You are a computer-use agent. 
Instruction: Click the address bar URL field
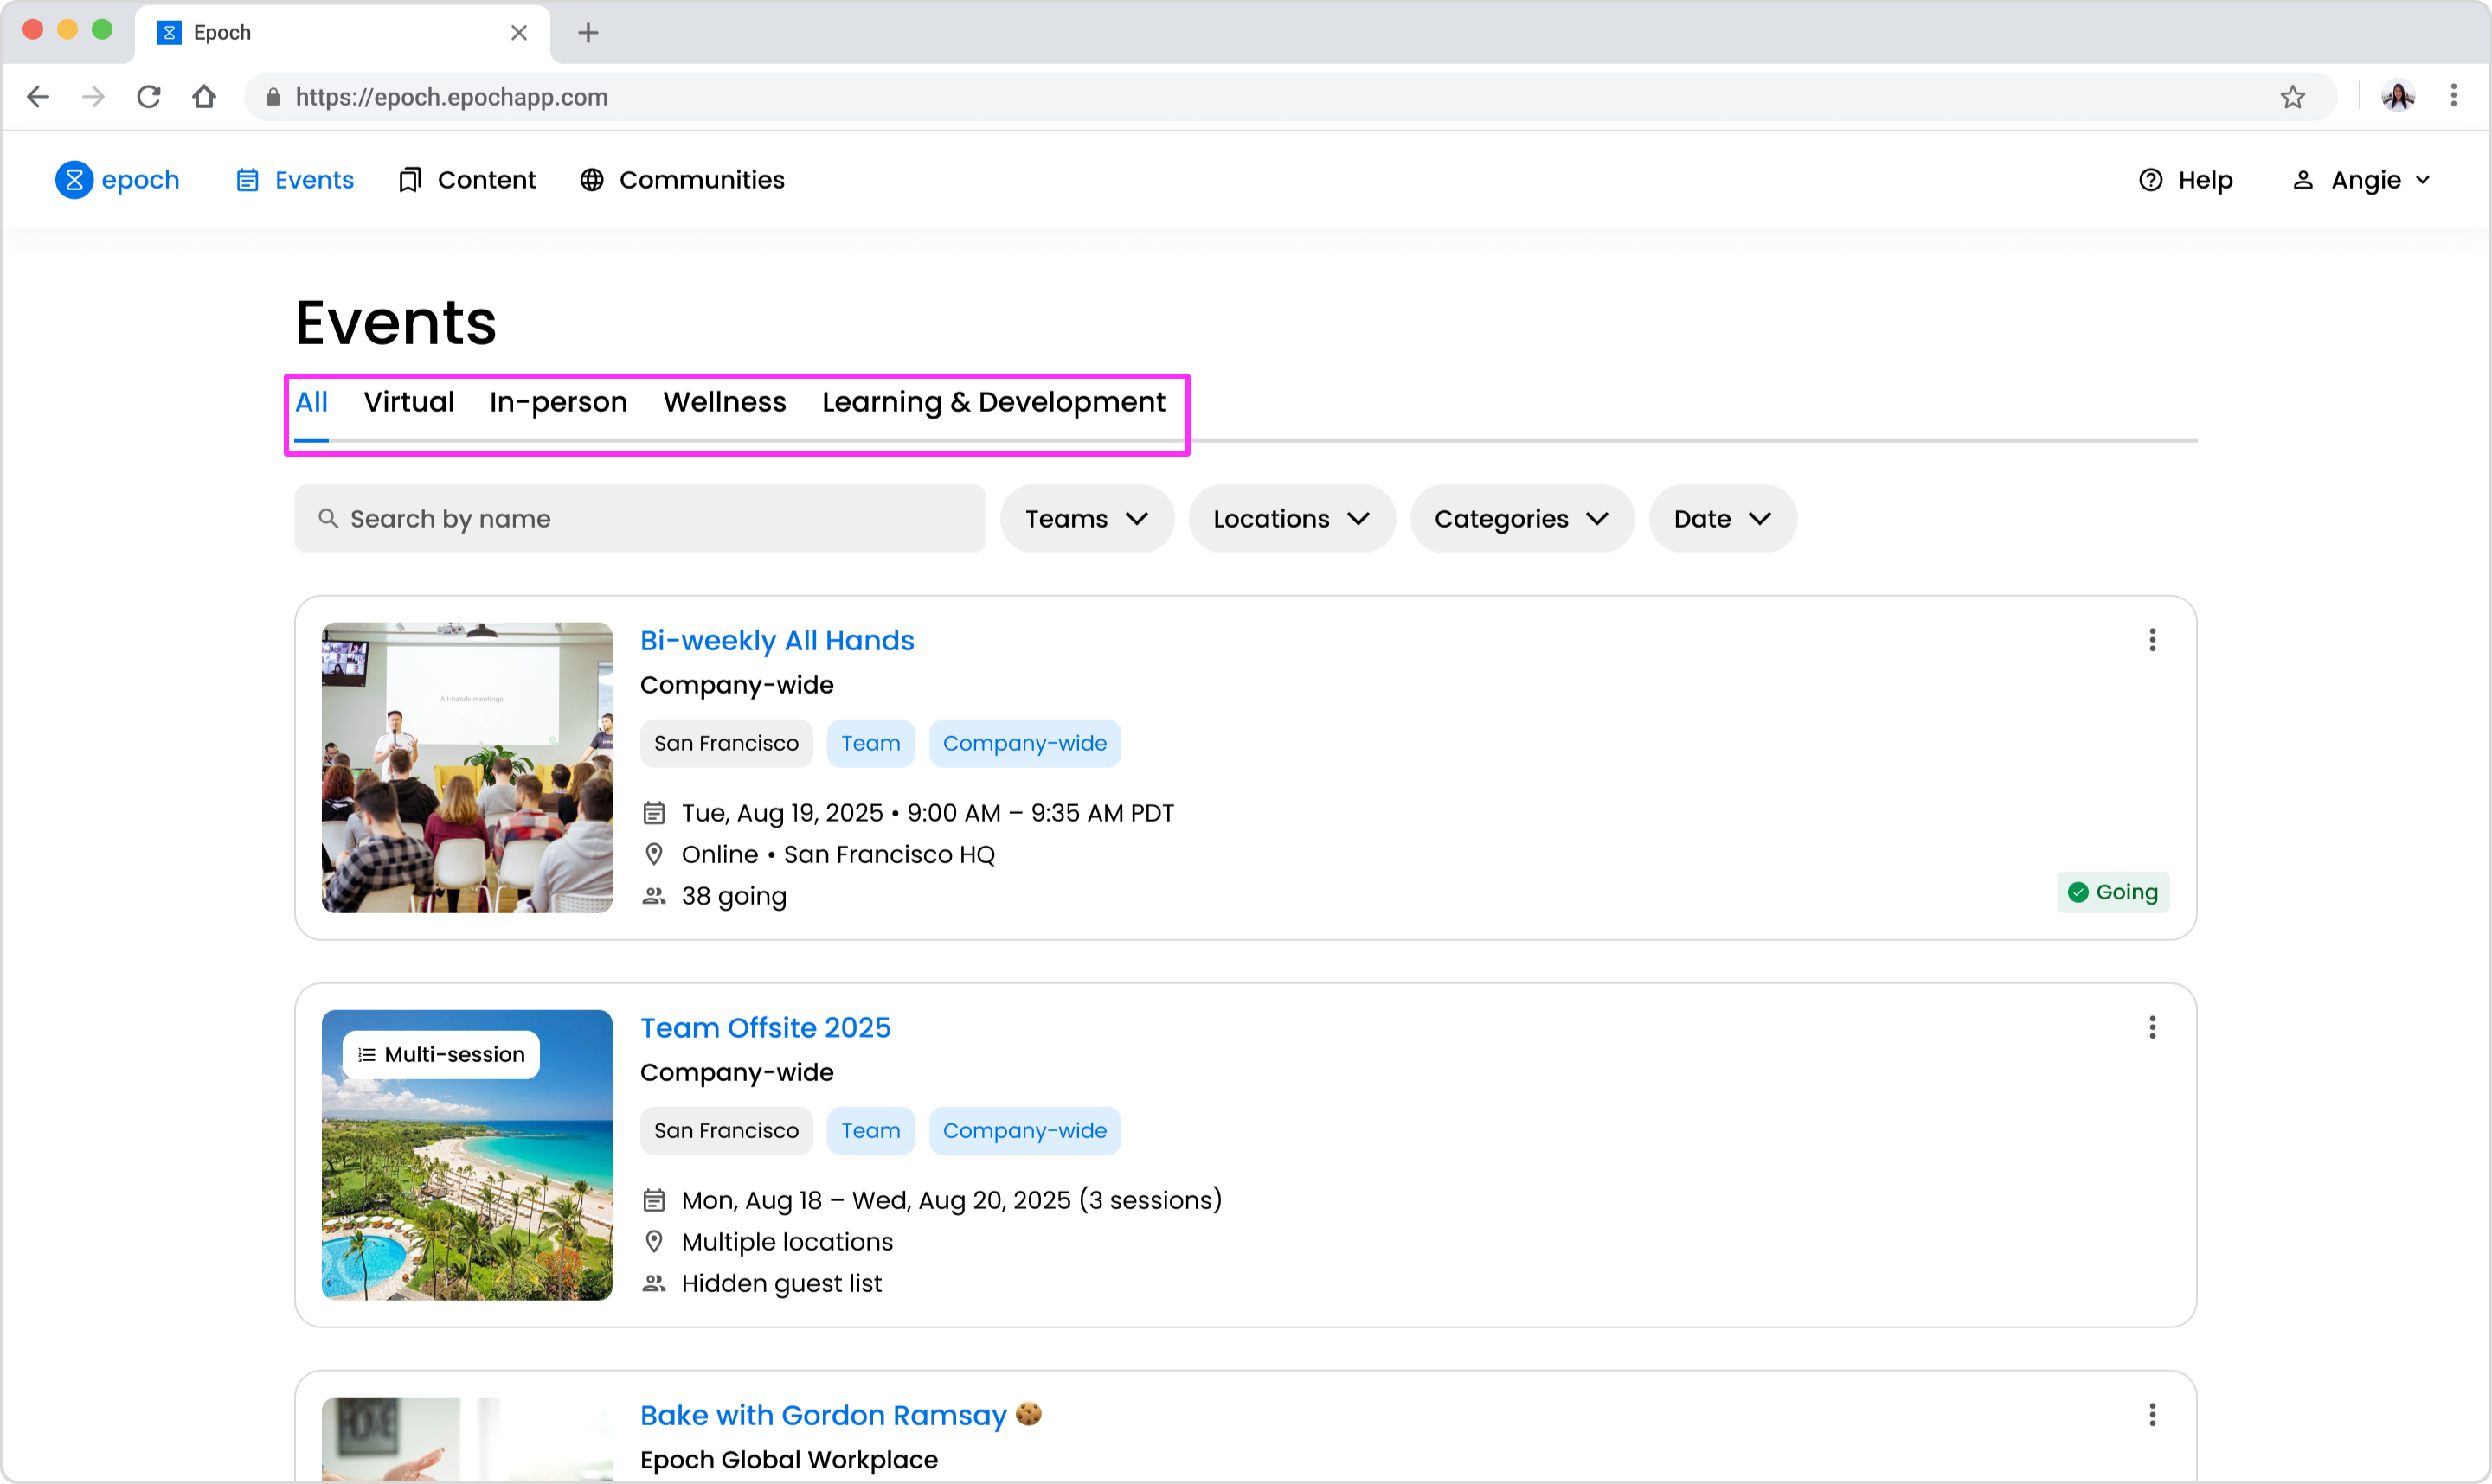pos(1290,97)
